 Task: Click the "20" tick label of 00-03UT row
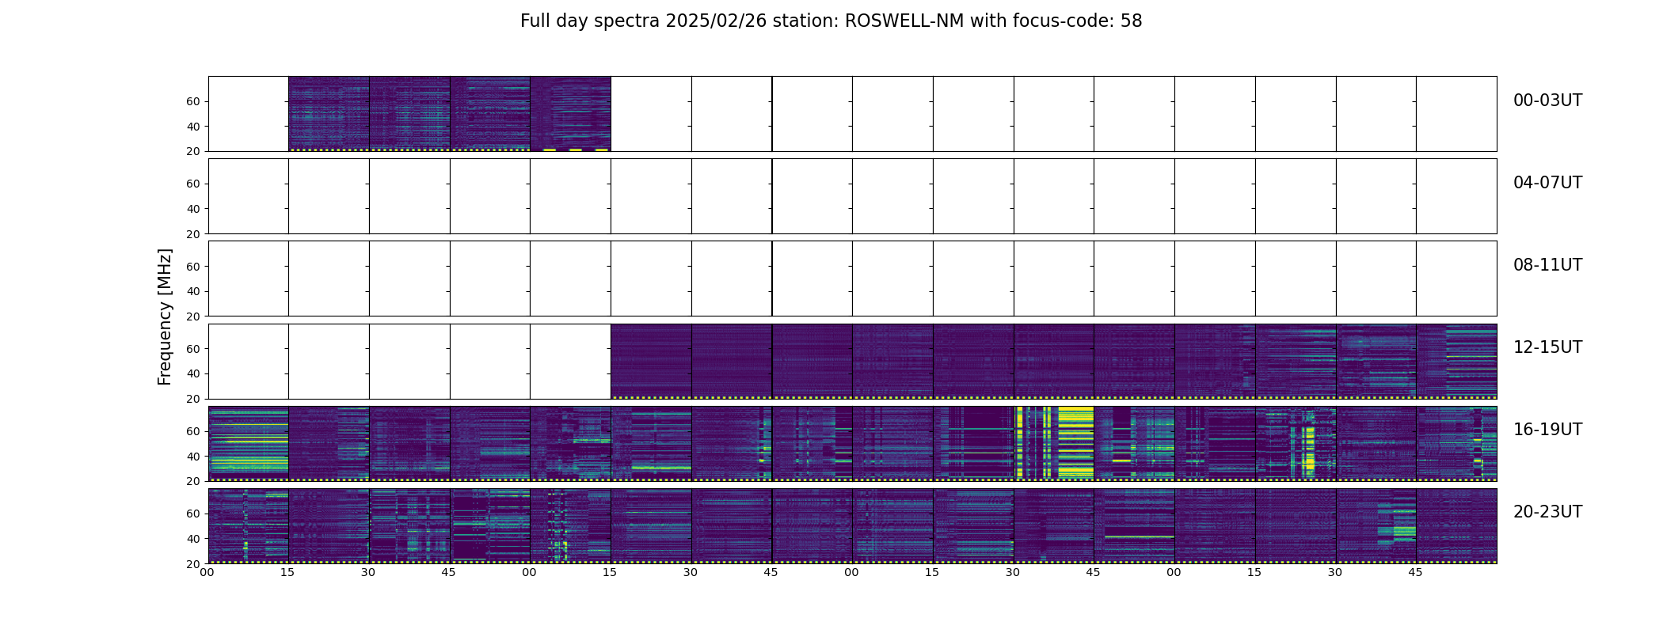193,151
